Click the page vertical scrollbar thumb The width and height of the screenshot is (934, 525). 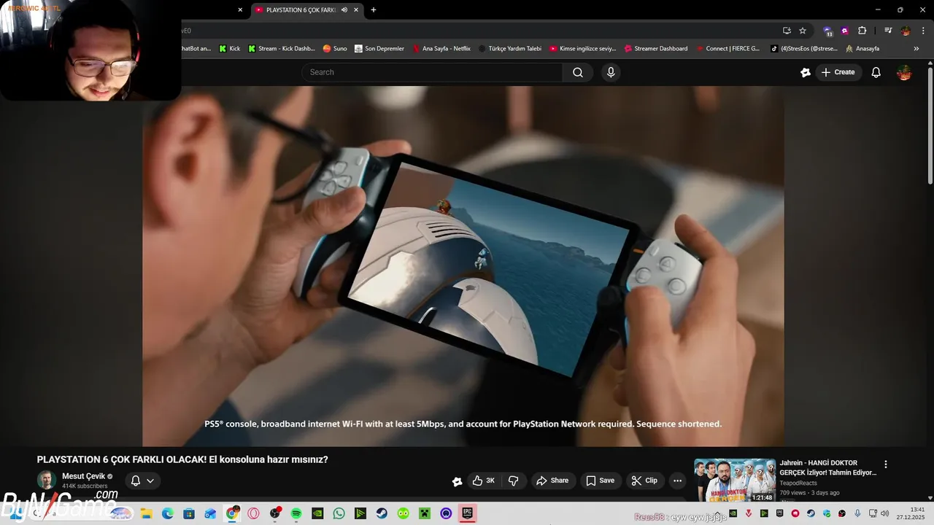click(930, 125)
